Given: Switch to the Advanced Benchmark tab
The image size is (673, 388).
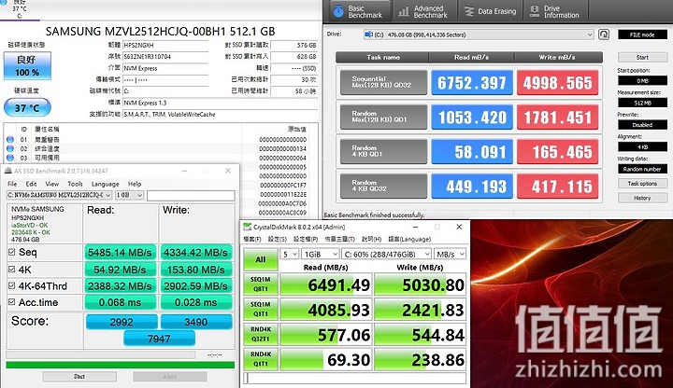Looking at the screenshot, I should click(423, 11).
